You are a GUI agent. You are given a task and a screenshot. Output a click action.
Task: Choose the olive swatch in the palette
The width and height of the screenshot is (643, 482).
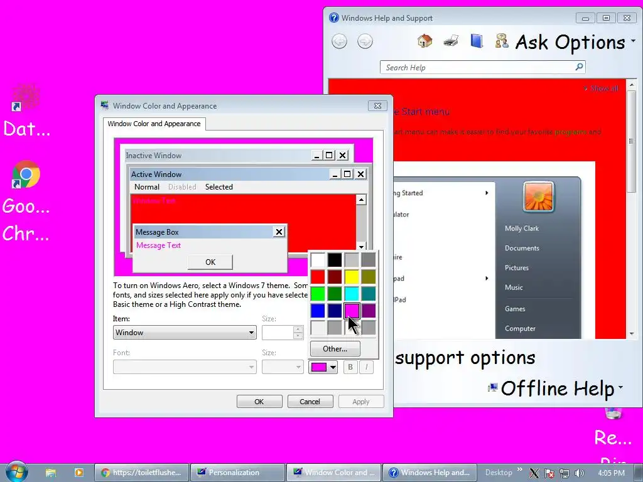coord(369,277)
